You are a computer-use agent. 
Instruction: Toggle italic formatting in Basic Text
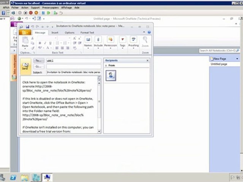point(45,43)
